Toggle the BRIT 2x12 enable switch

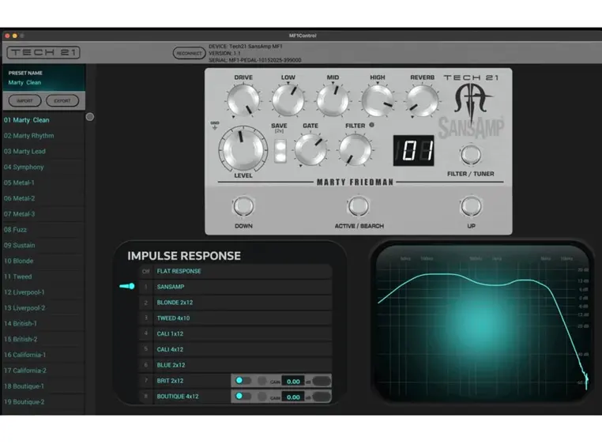coord(243,381)
